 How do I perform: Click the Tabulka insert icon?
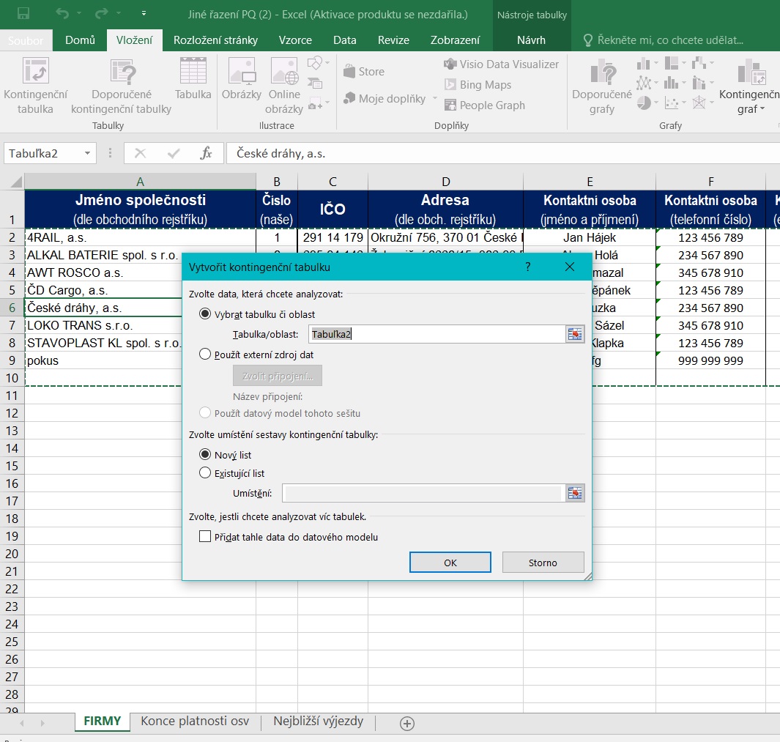(x=193, y=79)
